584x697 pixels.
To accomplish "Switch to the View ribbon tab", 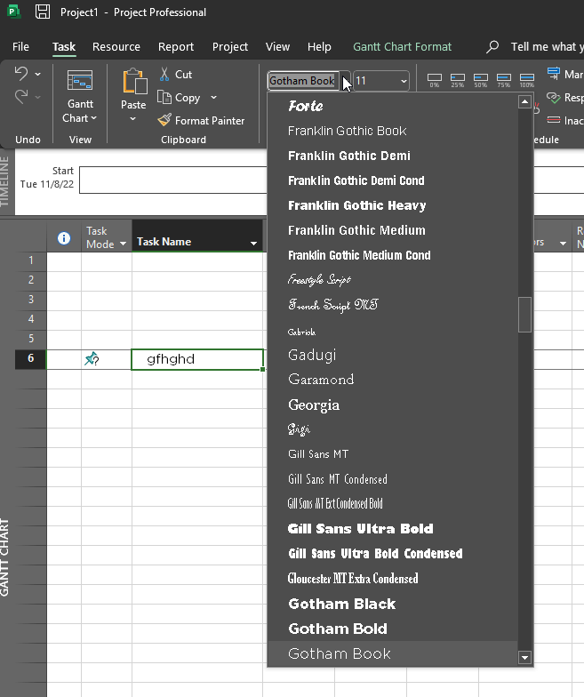I will click(277, 46).
